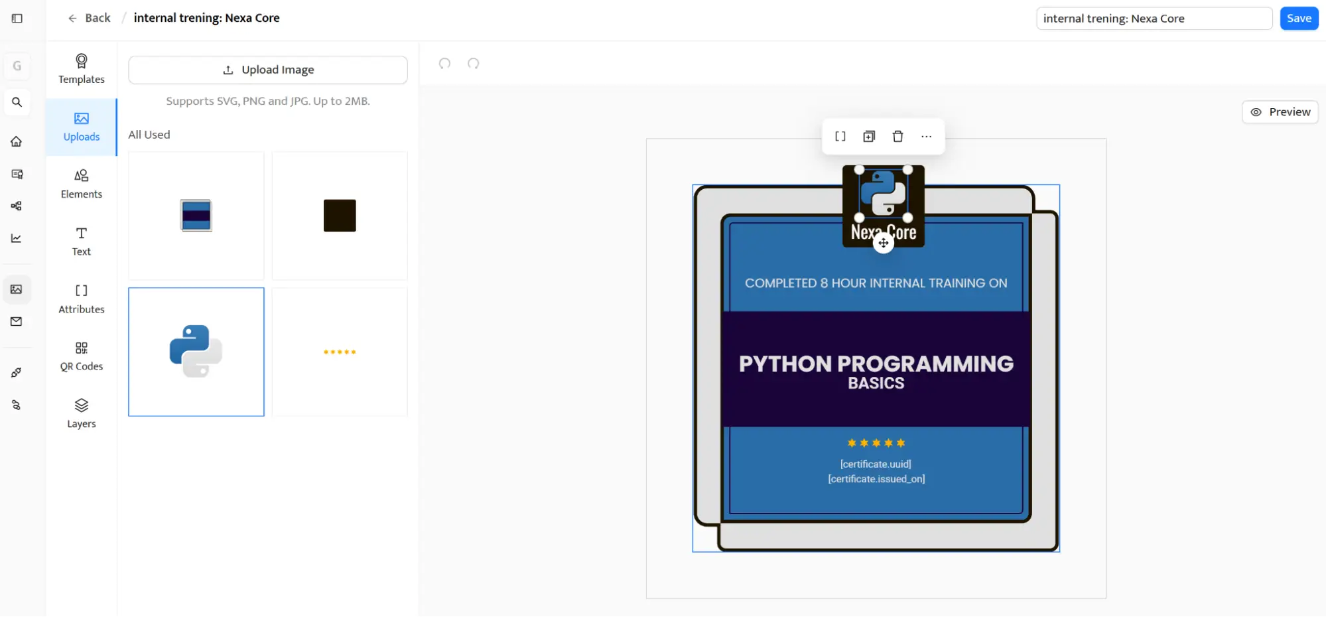Click the Upload Image button

click(268, 70)
